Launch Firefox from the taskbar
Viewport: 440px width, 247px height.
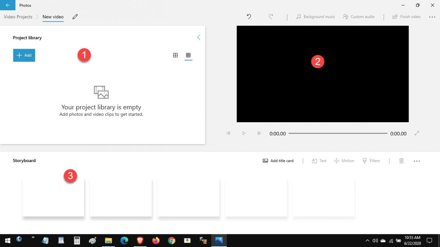click(x=156, y=240)
